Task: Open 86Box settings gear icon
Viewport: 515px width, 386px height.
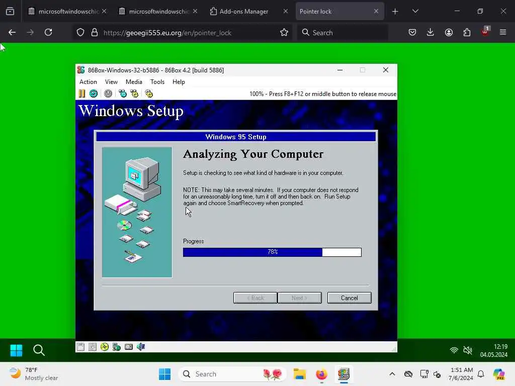Action: coord(149,93)
